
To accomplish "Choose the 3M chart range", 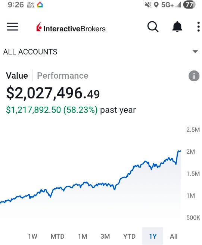I will [105, 236].
